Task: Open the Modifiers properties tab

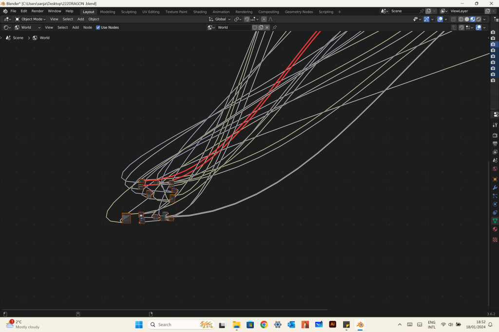Action: point(495,188)
